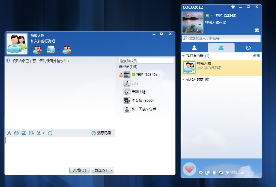Screen dimensions: 276x187
Task: Expand the 我加入的群 section
Action: (183, 80)
